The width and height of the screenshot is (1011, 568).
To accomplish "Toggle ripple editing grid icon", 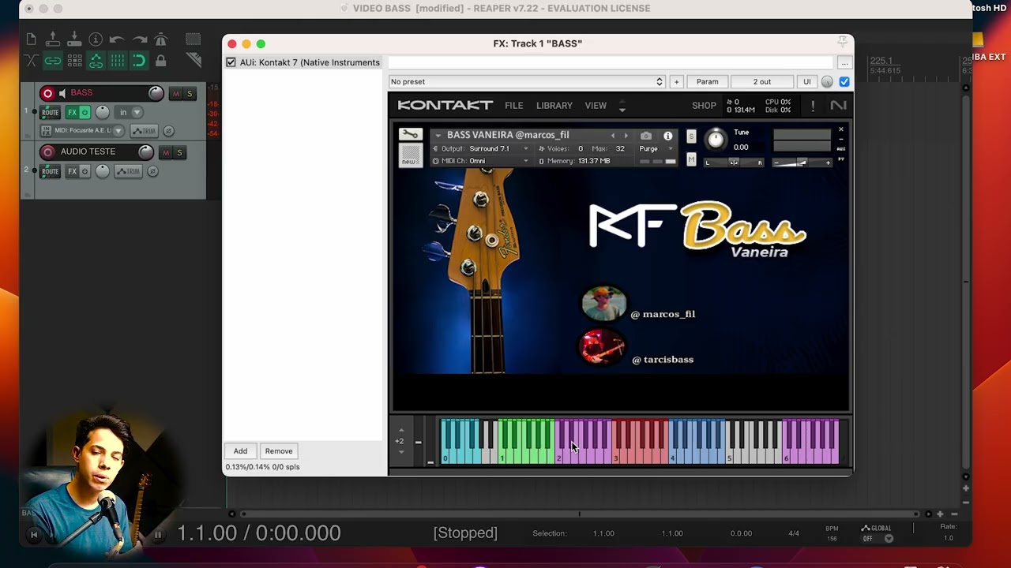I will click(74, 61).
